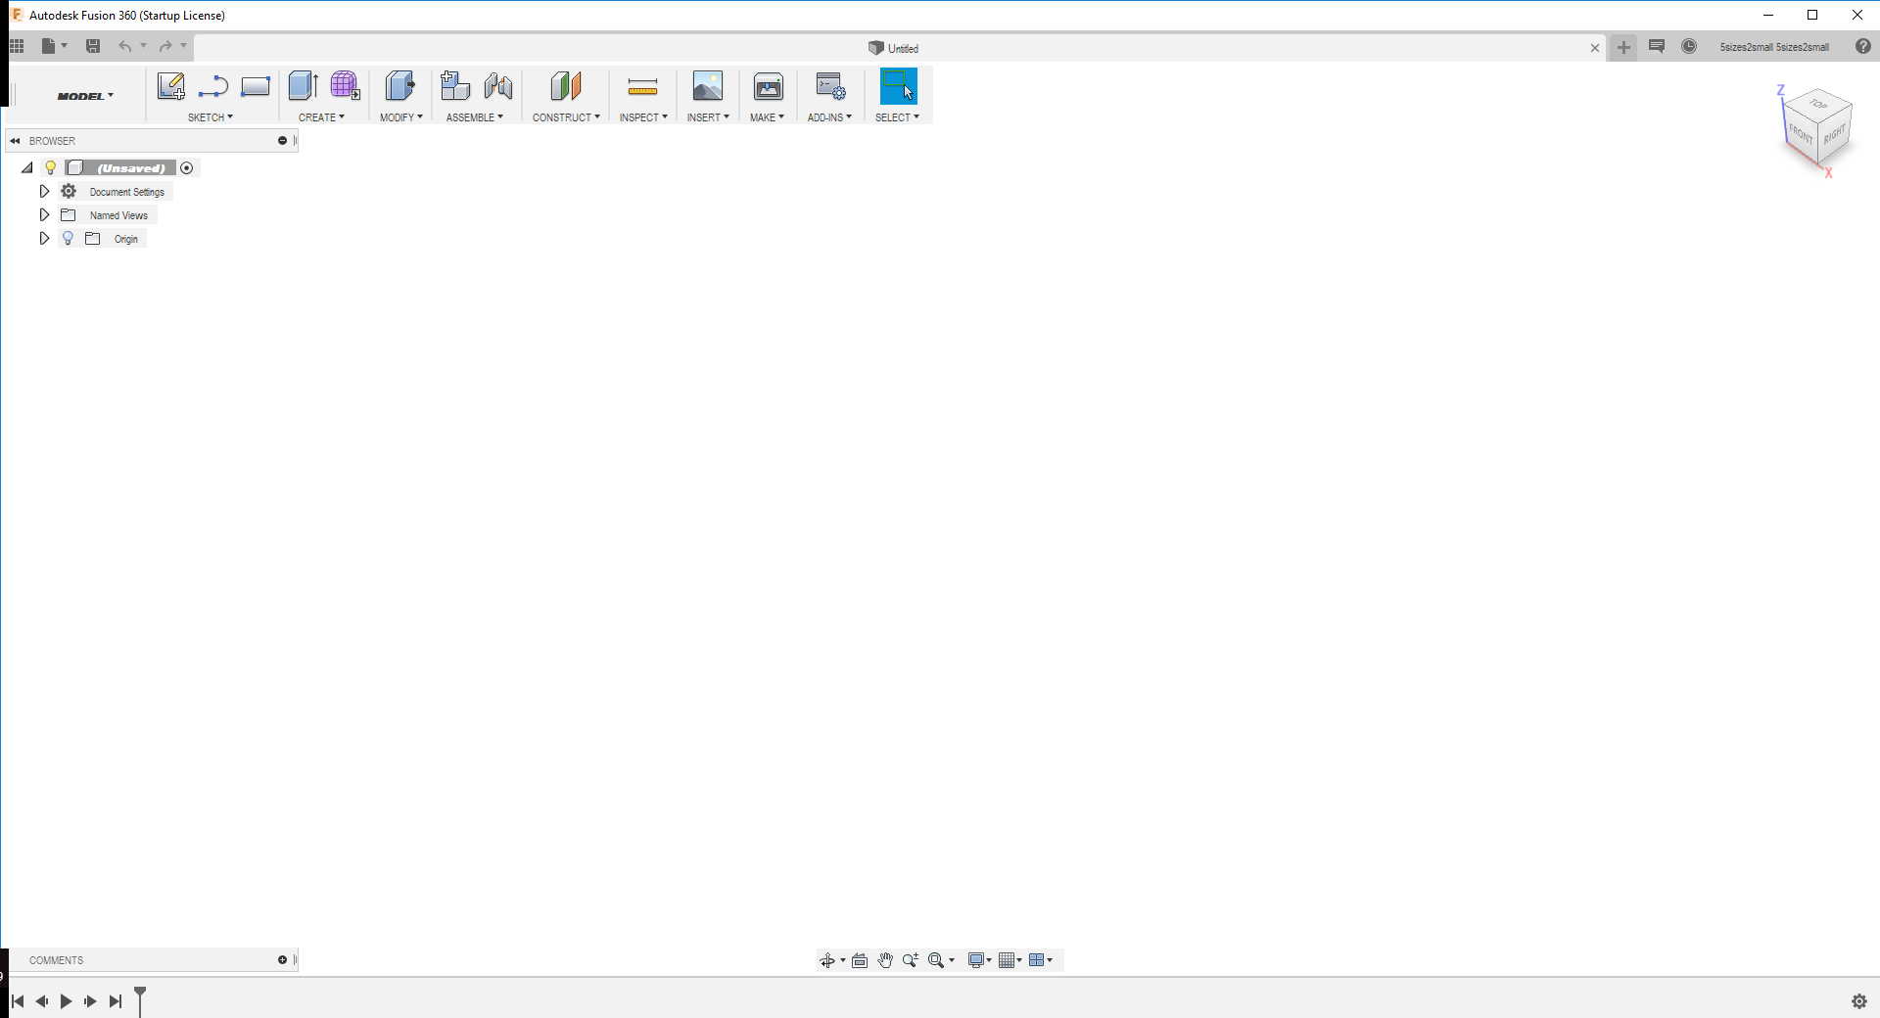Open the 5sizes2small user account menu

1774,47
